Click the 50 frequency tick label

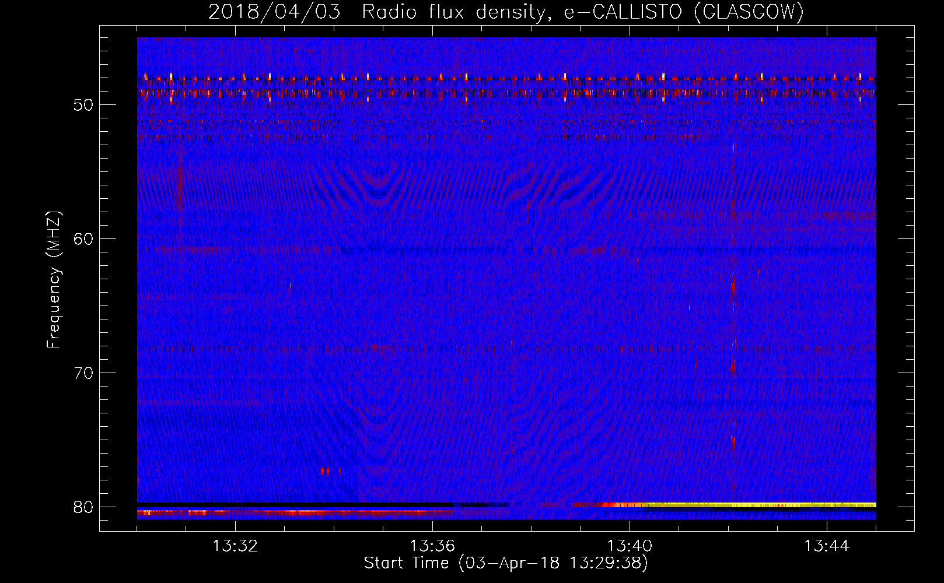pos(83,105)
